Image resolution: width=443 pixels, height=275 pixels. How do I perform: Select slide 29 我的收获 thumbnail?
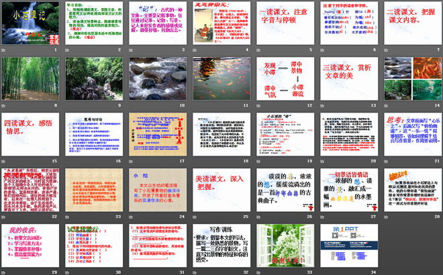point(30,245)
